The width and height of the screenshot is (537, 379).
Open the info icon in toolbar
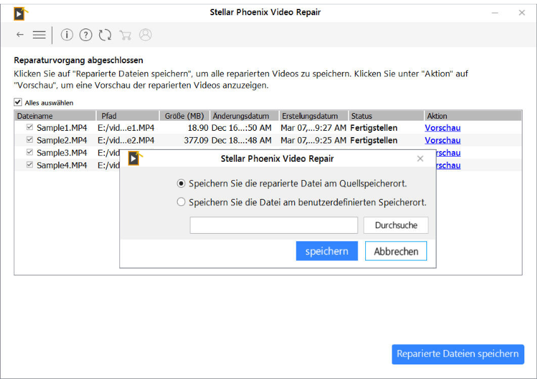67,35
